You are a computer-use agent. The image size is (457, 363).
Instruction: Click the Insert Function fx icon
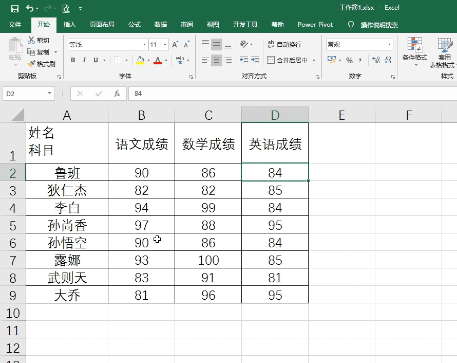117,94
